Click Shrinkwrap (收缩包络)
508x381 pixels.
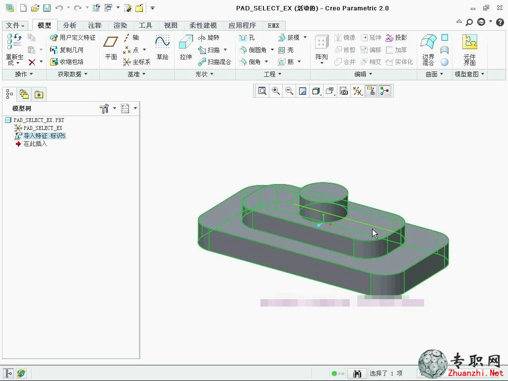pos(67,62)
